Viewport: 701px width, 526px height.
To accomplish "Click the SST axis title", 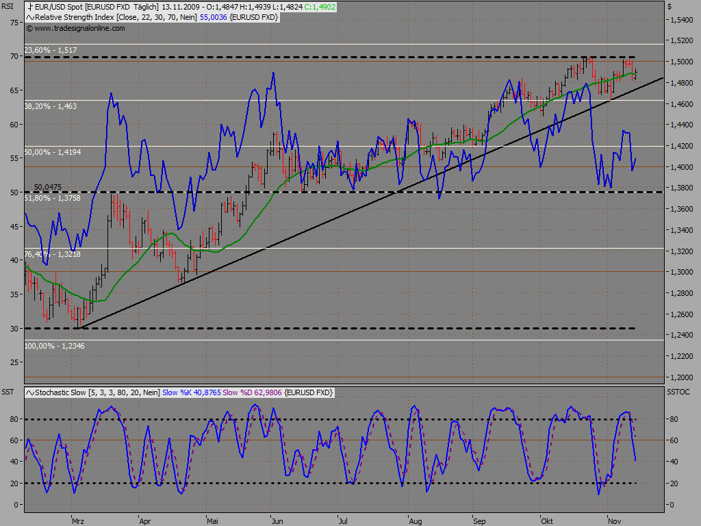I will [x=8, y=392].
